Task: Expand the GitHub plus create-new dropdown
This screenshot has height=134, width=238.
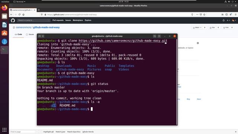Action: coord(228,20)
